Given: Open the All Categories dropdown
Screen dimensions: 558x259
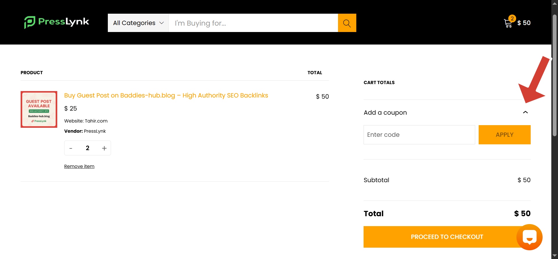Looking at the screenshot, I should (138, 23).
